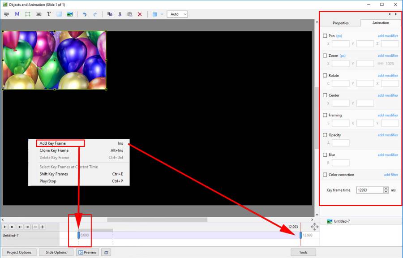Increase Key frame time with stepper arrow
The width and height of the screenshot is (403, 258).
386,189
